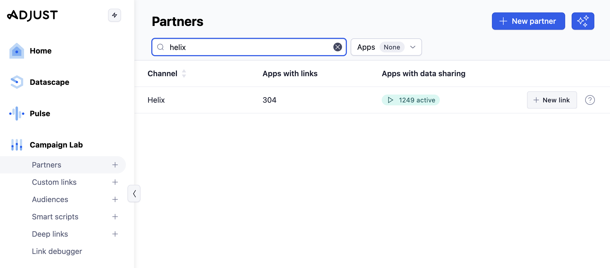
Task: Click plus icon next to Deep links
Action: point(115,234)
